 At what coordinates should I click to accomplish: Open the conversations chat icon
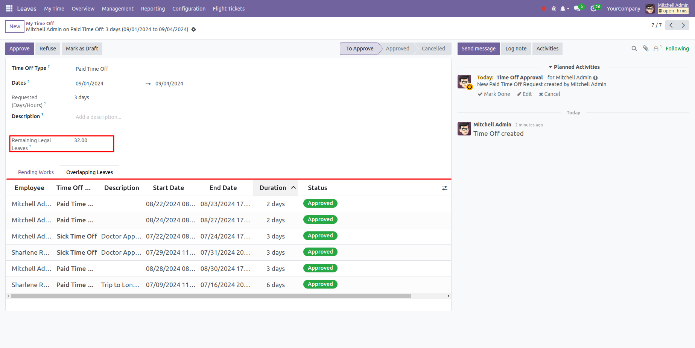pos(577,9)
